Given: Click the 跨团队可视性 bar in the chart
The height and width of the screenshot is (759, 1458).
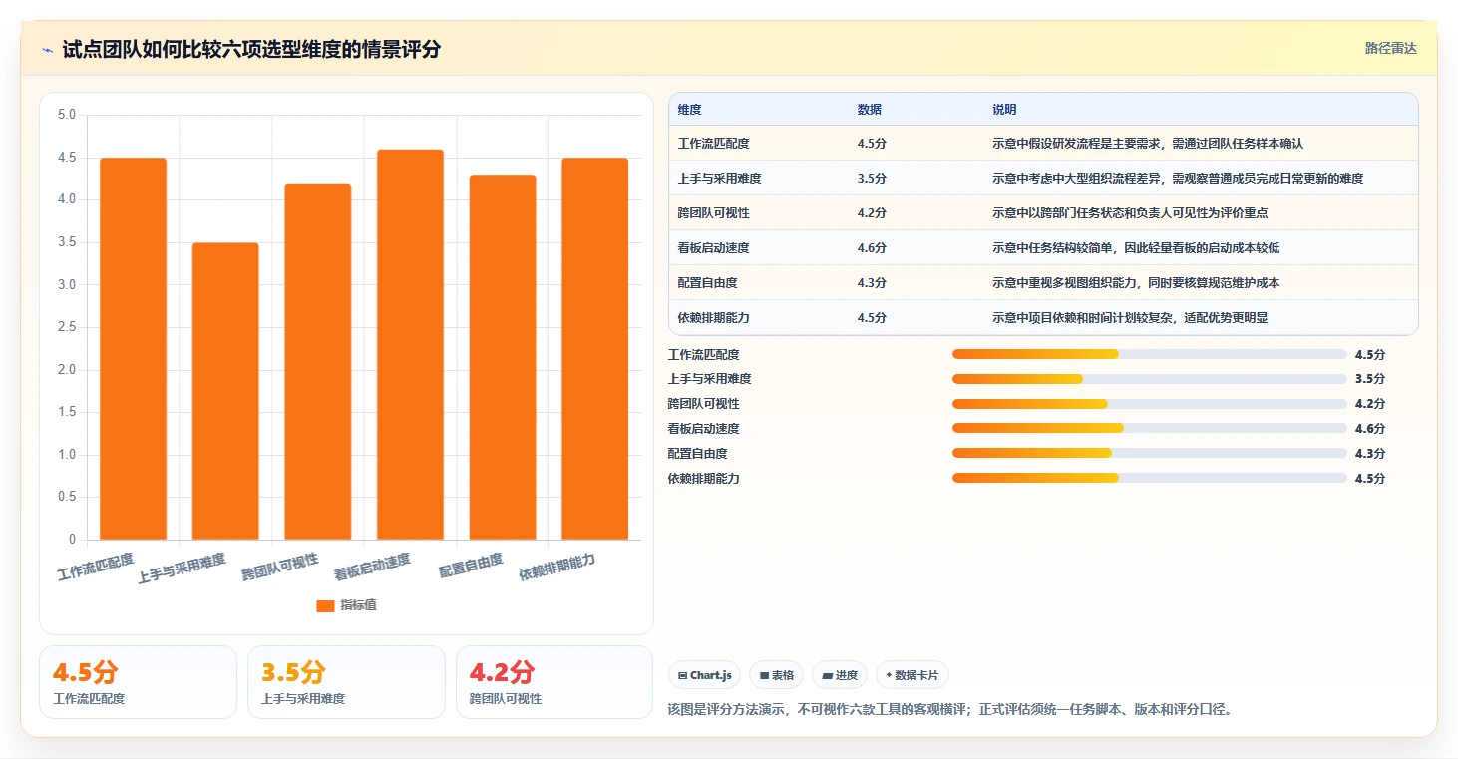Looking at the screenshot, I should pos(317,361).
